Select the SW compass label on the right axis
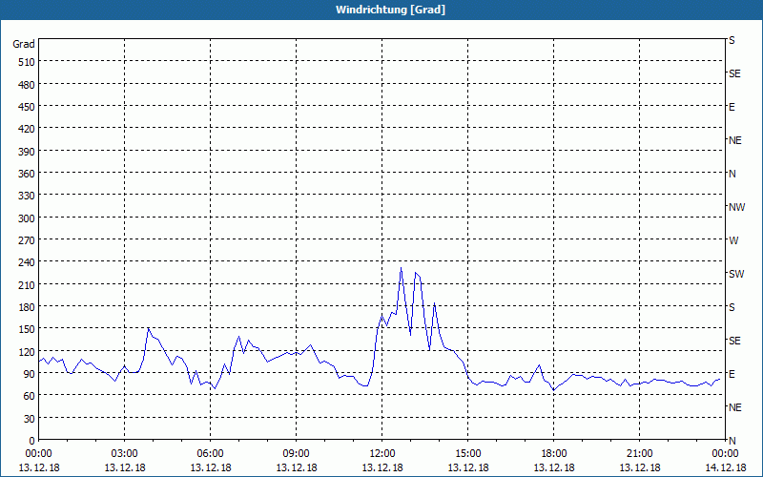Screen dimensions: 763x477 [736, 274]
